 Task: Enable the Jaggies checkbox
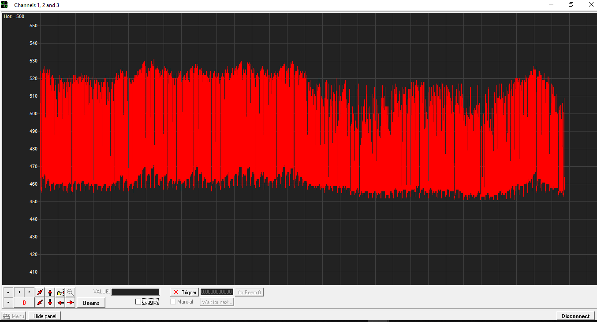pyautogui.click(x=138, y=302)
